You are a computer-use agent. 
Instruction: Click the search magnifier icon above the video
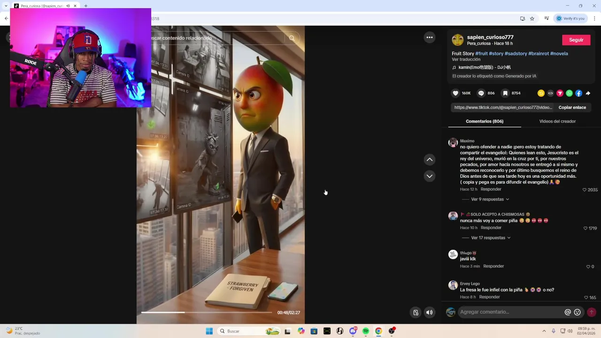point(292,38)
